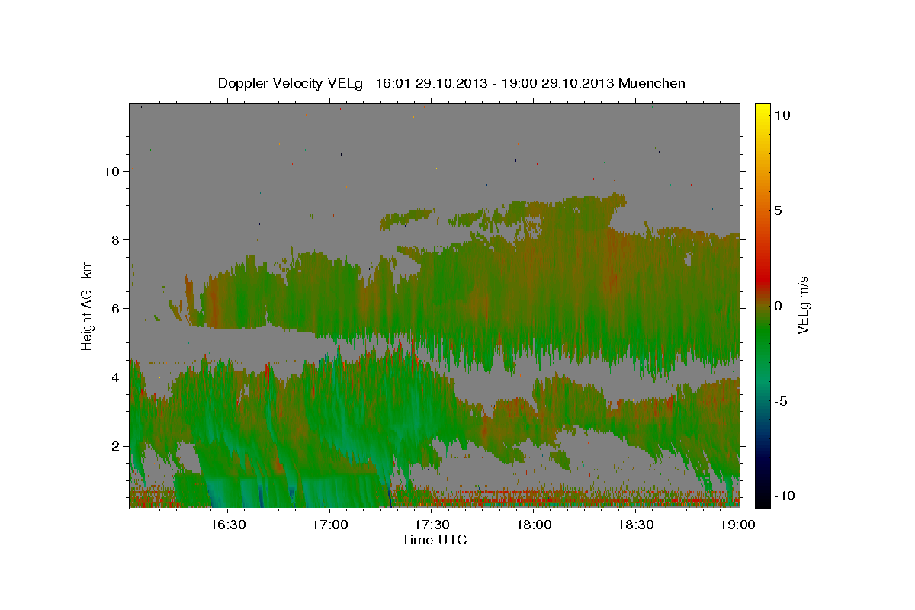
Task: Click the colorbar '0' tick value
Action: coord(778,306)
